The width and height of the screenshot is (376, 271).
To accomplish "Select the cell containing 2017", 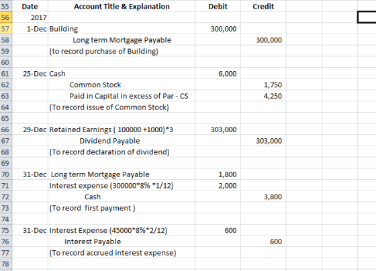I will (30, 17).
